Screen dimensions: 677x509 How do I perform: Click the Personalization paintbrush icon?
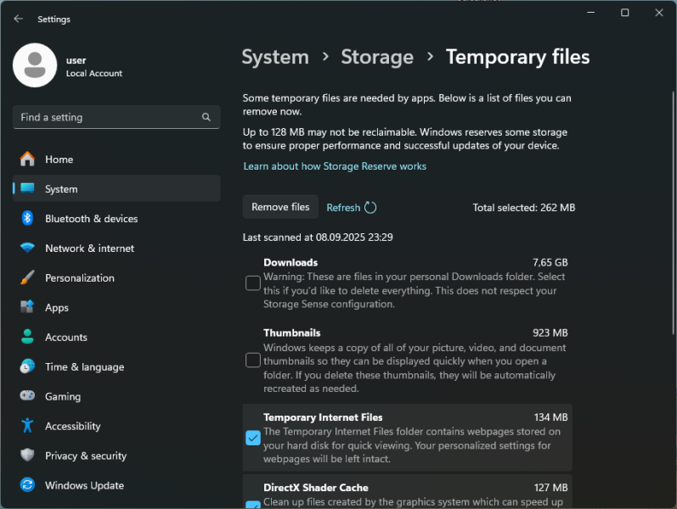pyautogui.click(x=27, y=277)
